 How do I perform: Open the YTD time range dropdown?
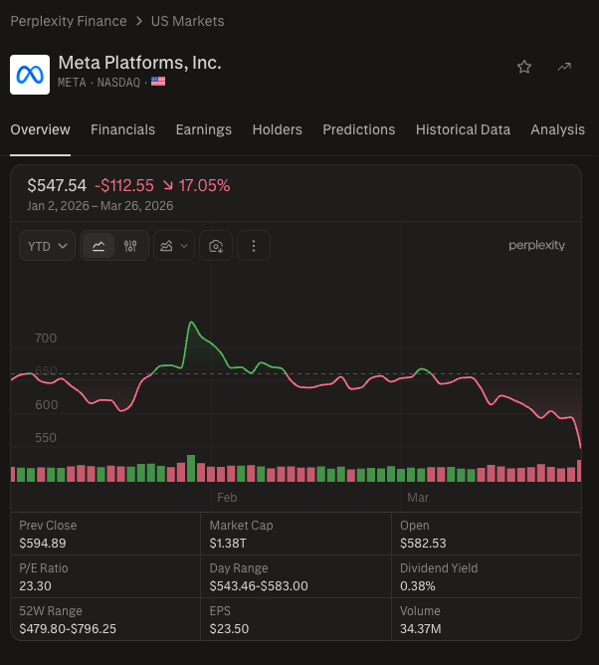coord(47,246)
